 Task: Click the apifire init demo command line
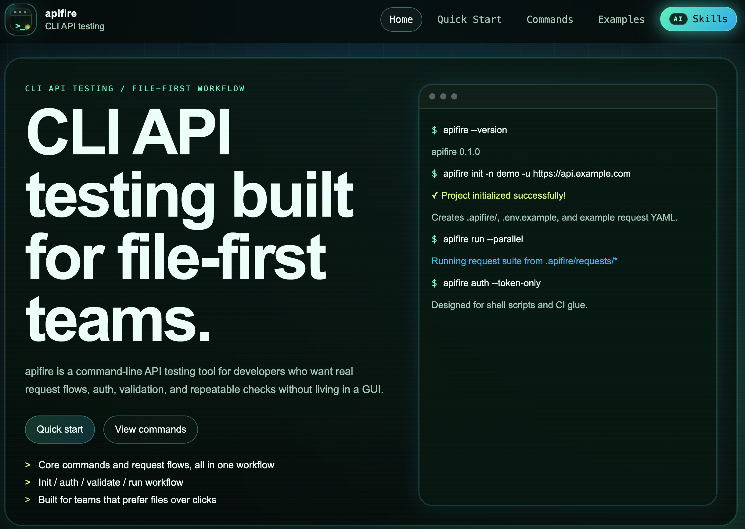[x=537, y=174]
